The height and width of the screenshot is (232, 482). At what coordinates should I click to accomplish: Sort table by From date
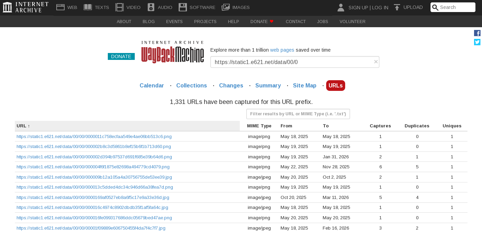(x=286, y=126)
